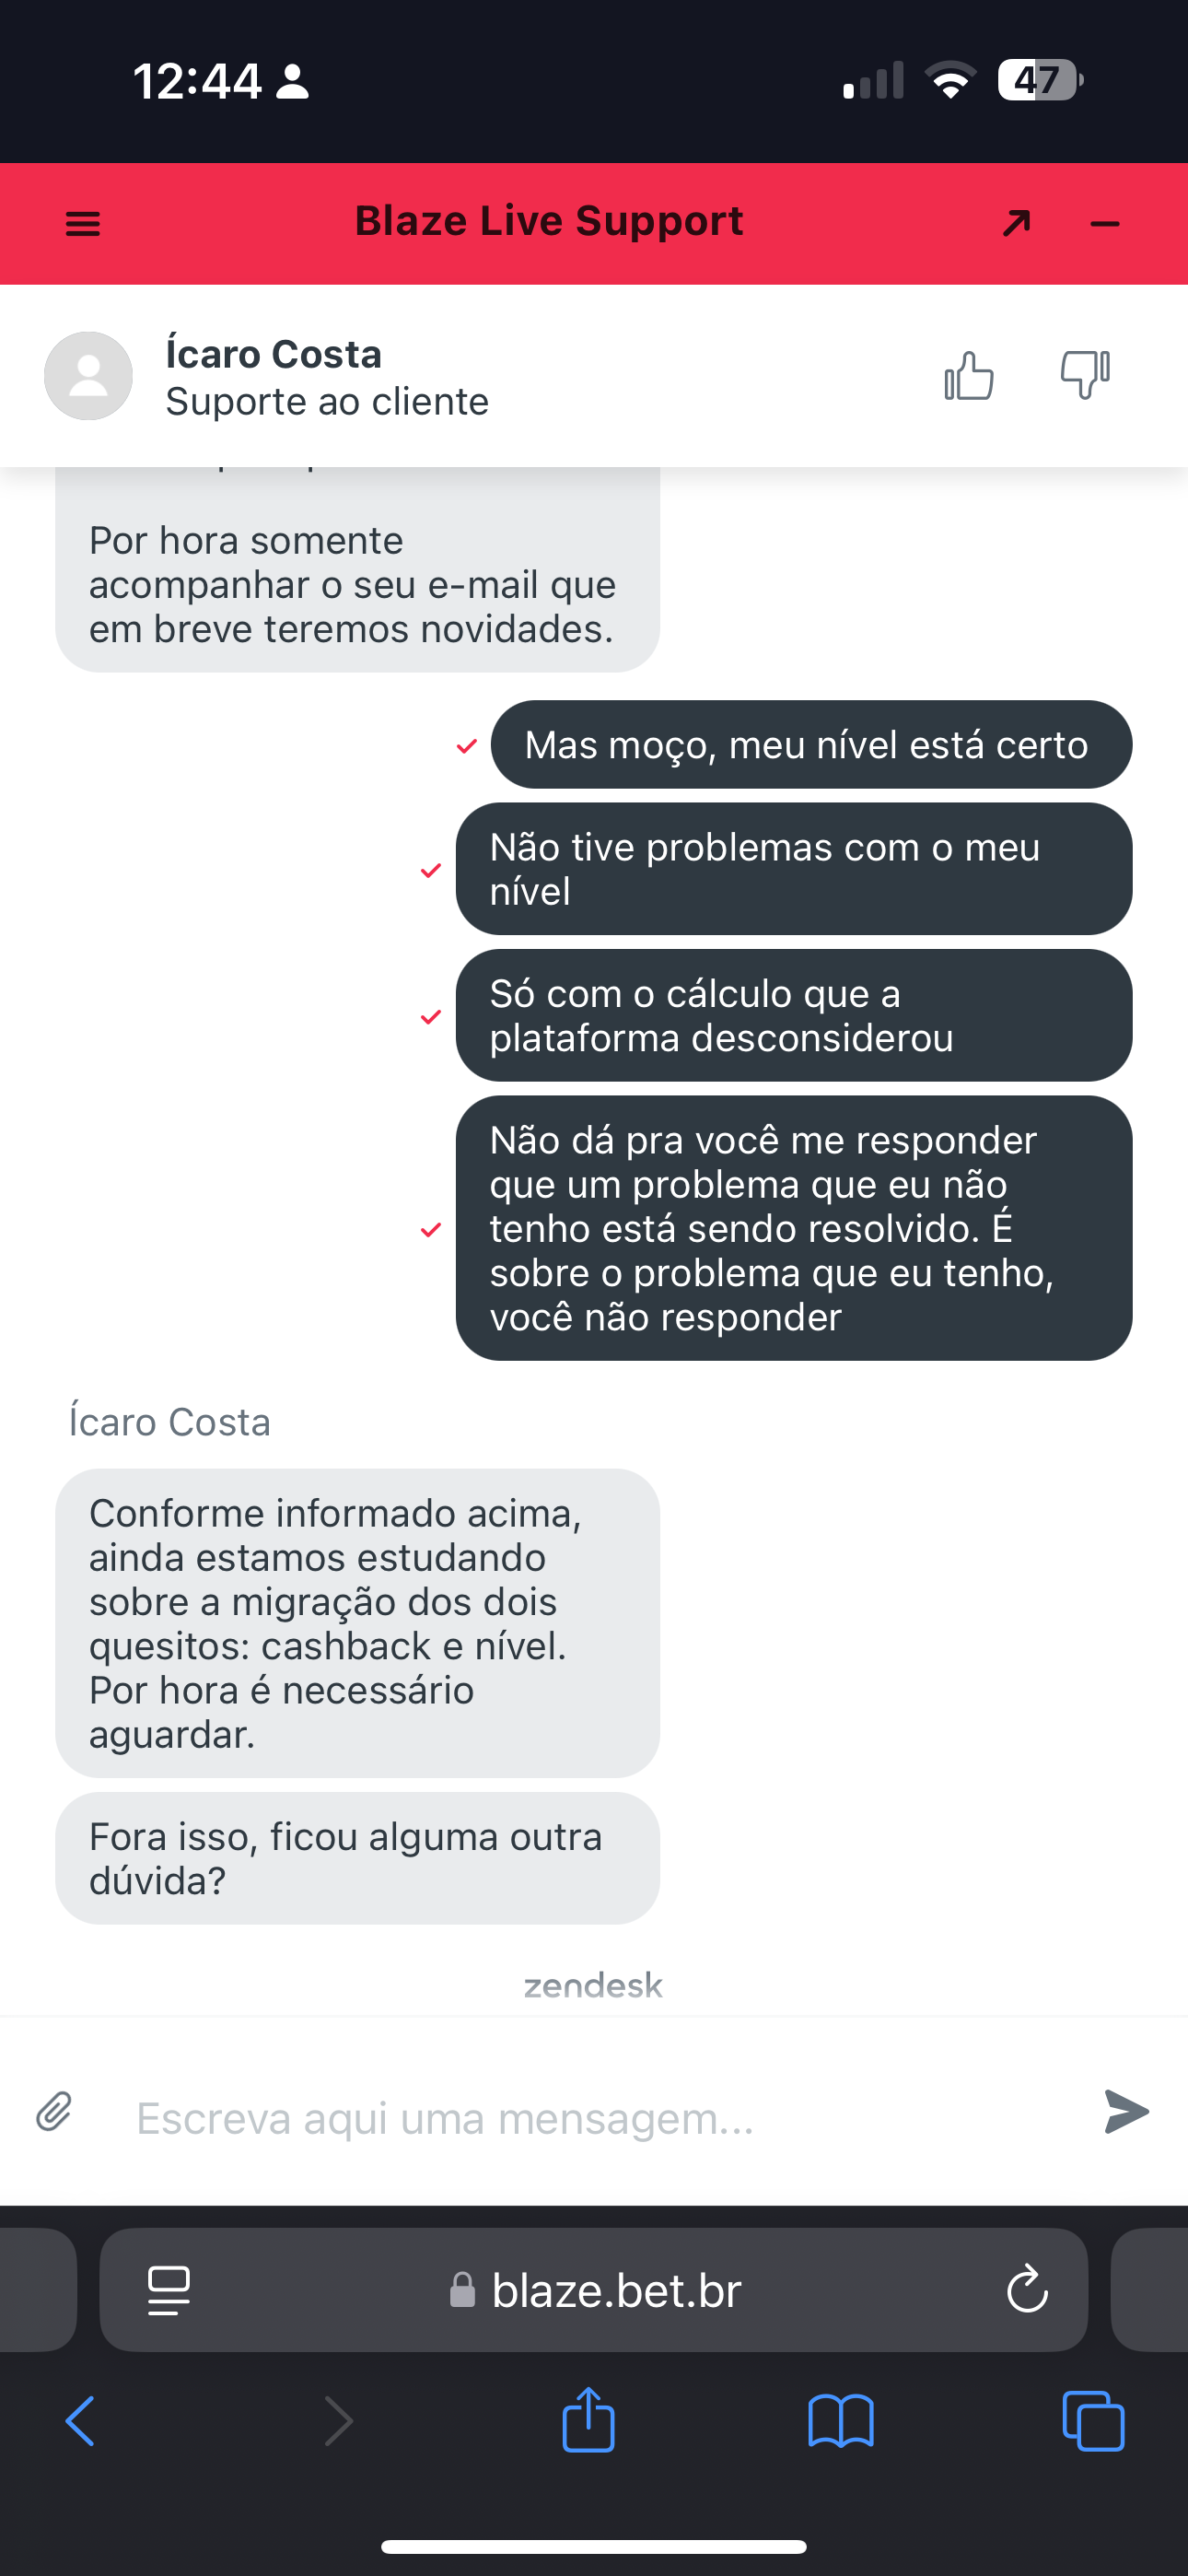
Task: Click the paperclip attachment icon
Action: (54, 2112)
